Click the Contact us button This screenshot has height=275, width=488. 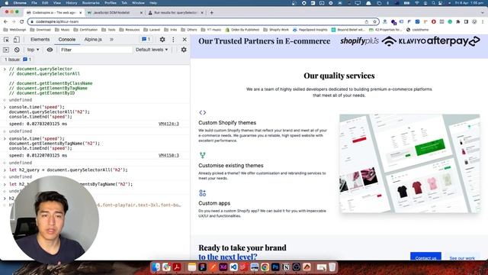pyautogui.click(x=425, y=257)
